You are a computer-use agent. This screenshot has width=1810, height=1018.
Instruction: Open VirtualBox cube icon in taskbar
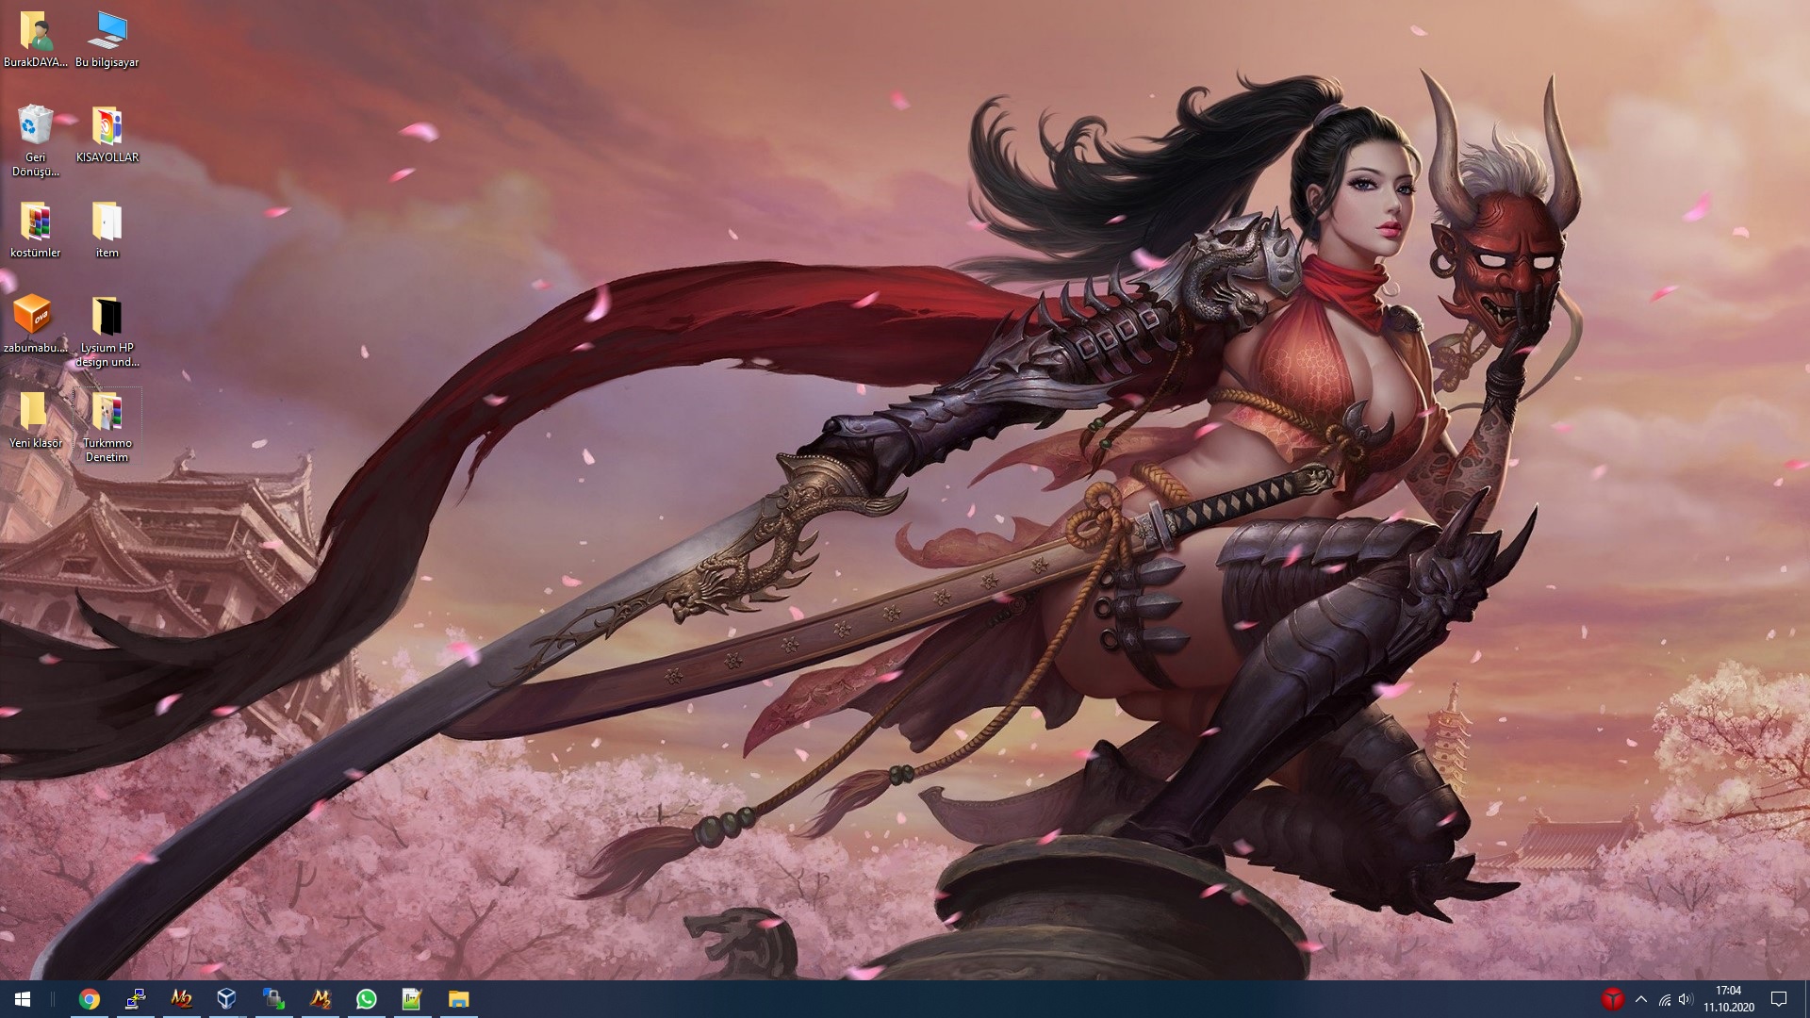[227, 999]
